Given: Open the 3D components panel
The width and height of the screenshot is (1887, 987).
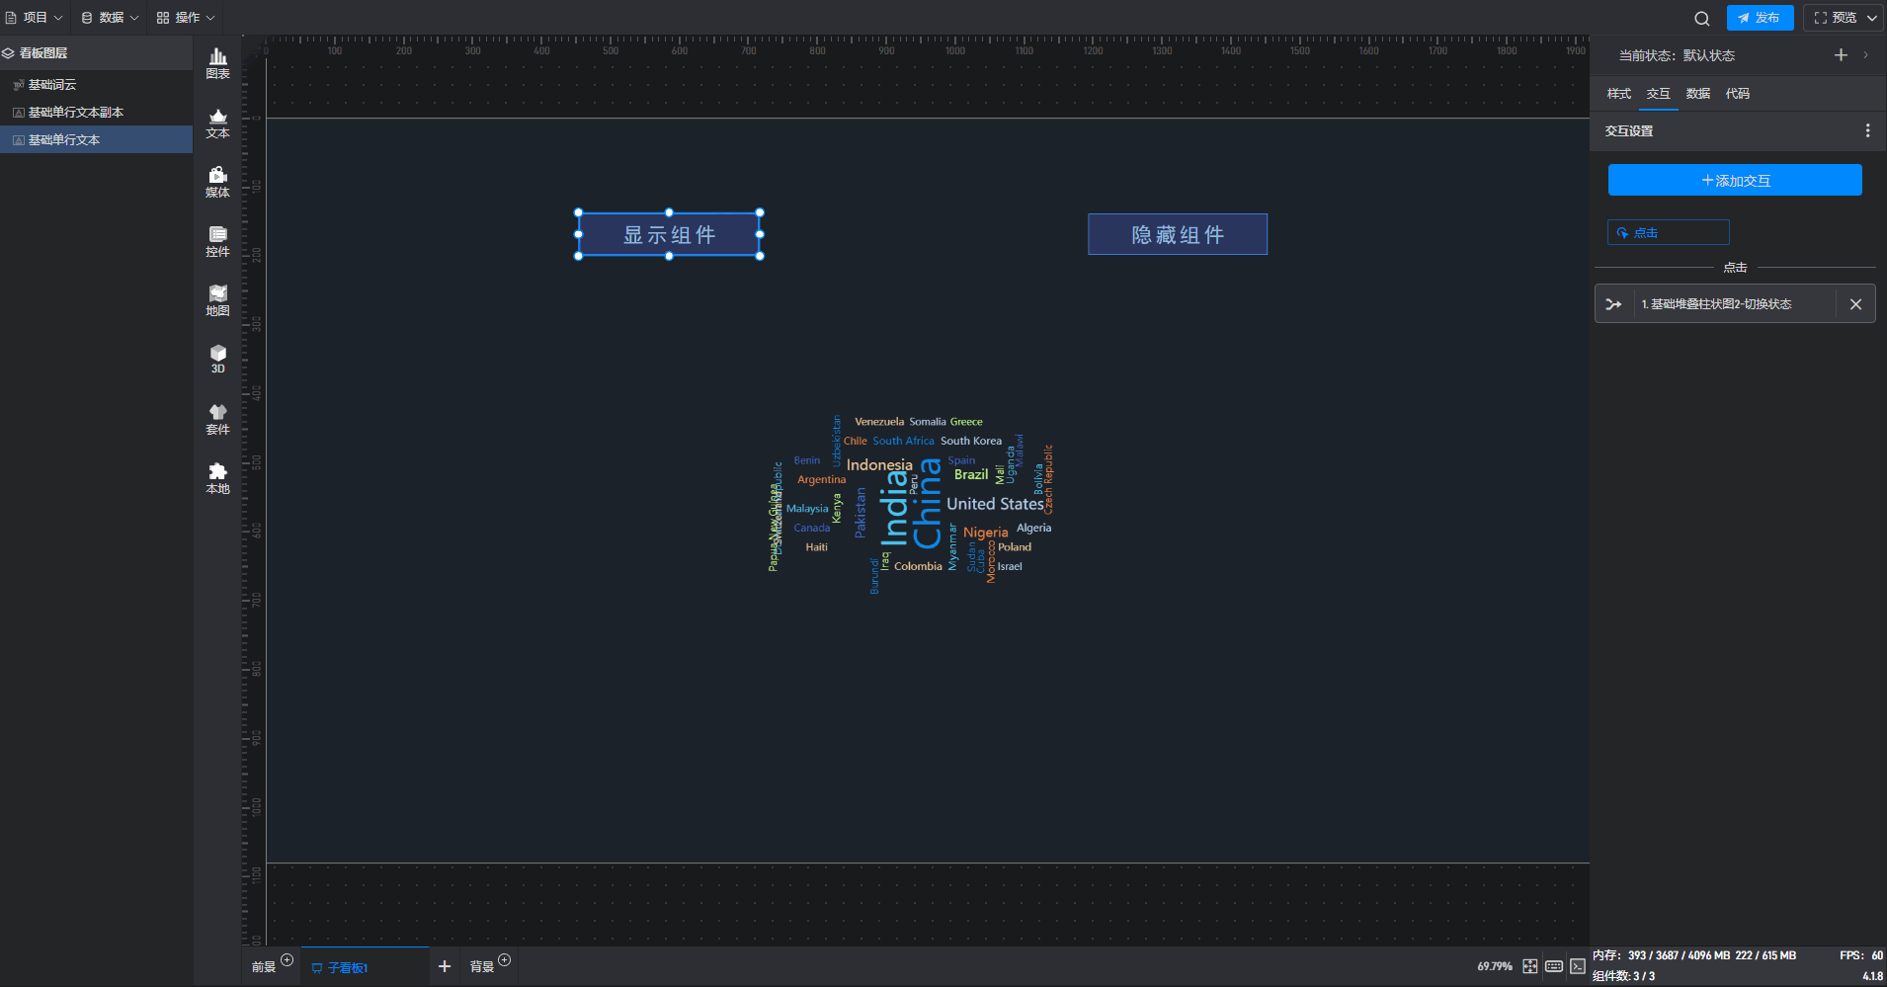Looking at the screenshot, I should point(217,359).
